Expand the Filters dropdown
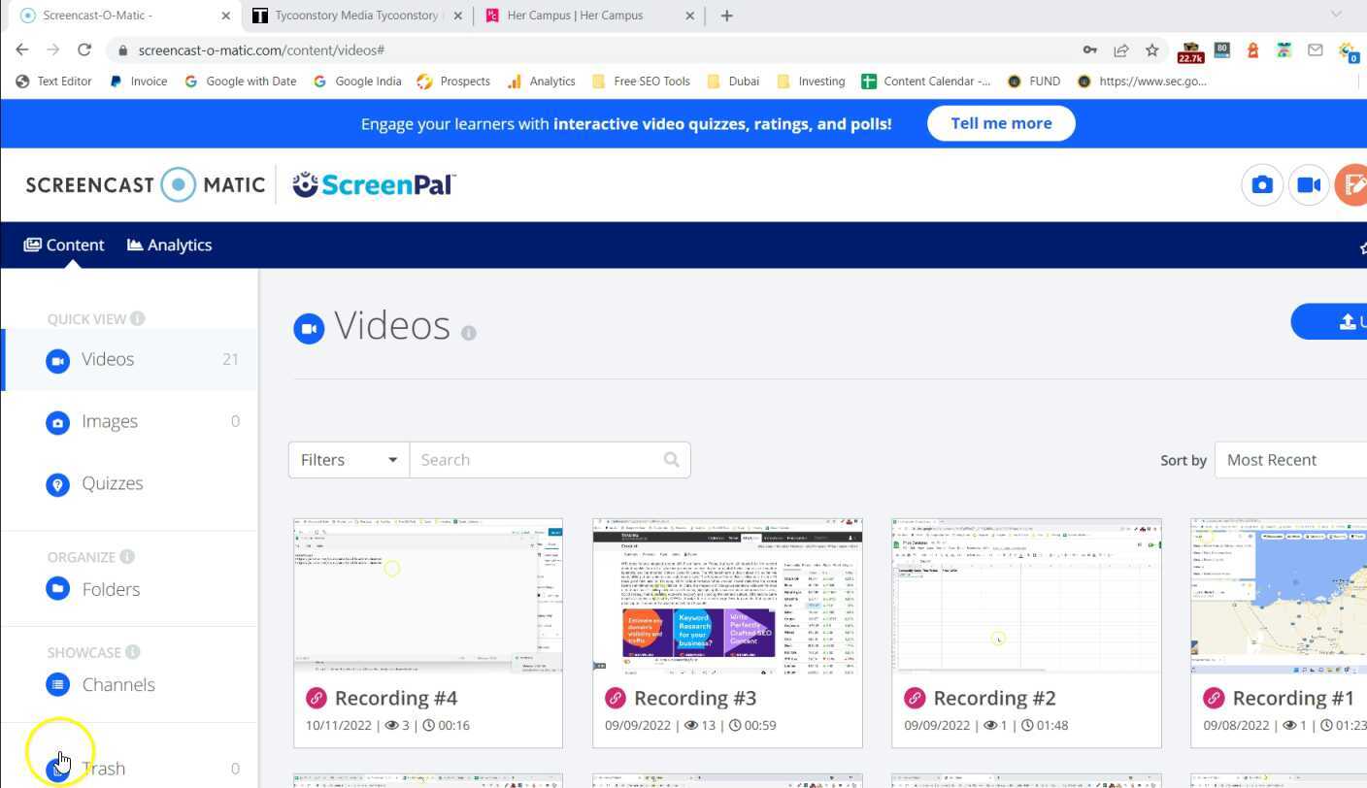Screen dimensions: 1367x788 pos(348,459)
